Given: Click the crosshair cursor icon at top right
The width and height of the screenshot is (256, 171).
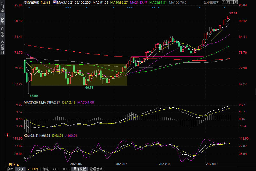Looking at the screenshot, I should coord(224,2).
